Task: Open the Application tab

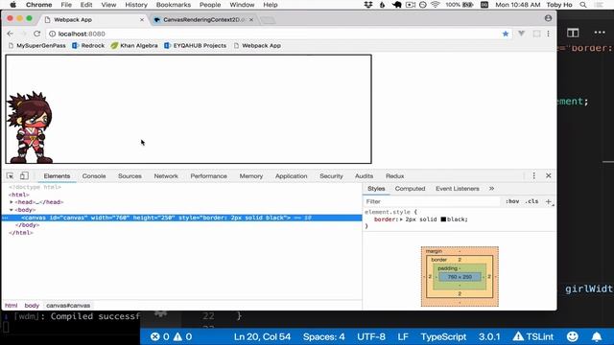Action: coord(292,176)
